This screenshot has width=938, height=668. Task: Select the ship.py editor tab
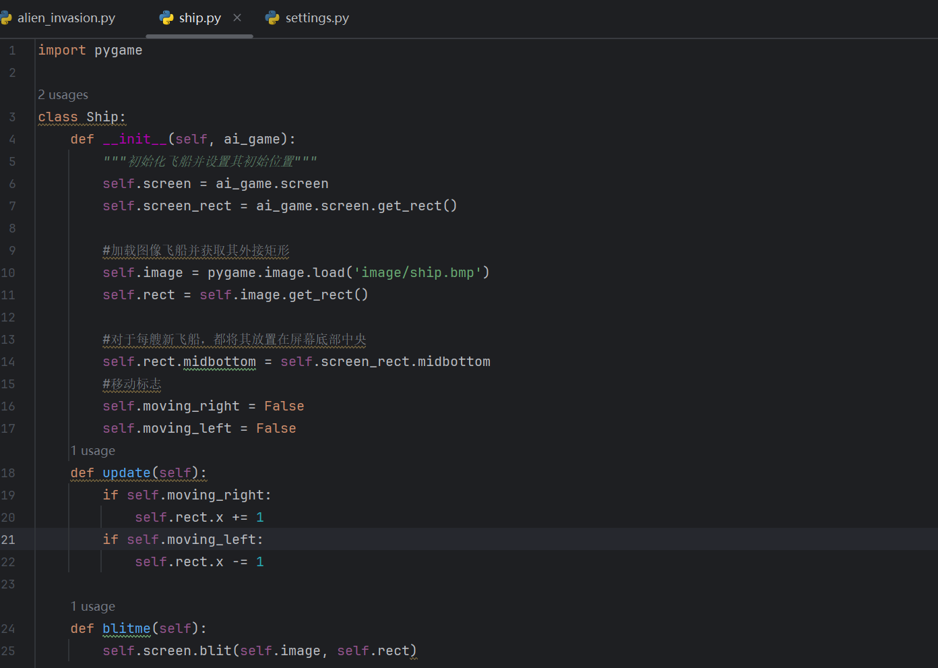click(199, 18)
